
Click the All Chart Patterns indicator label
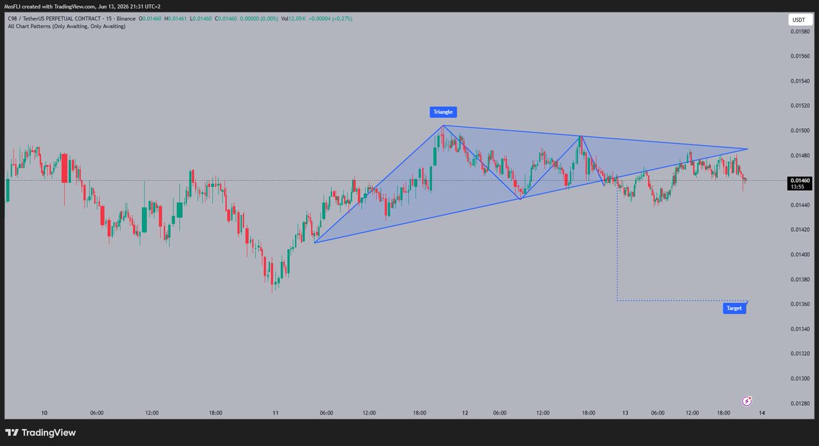tap(66, 27)
